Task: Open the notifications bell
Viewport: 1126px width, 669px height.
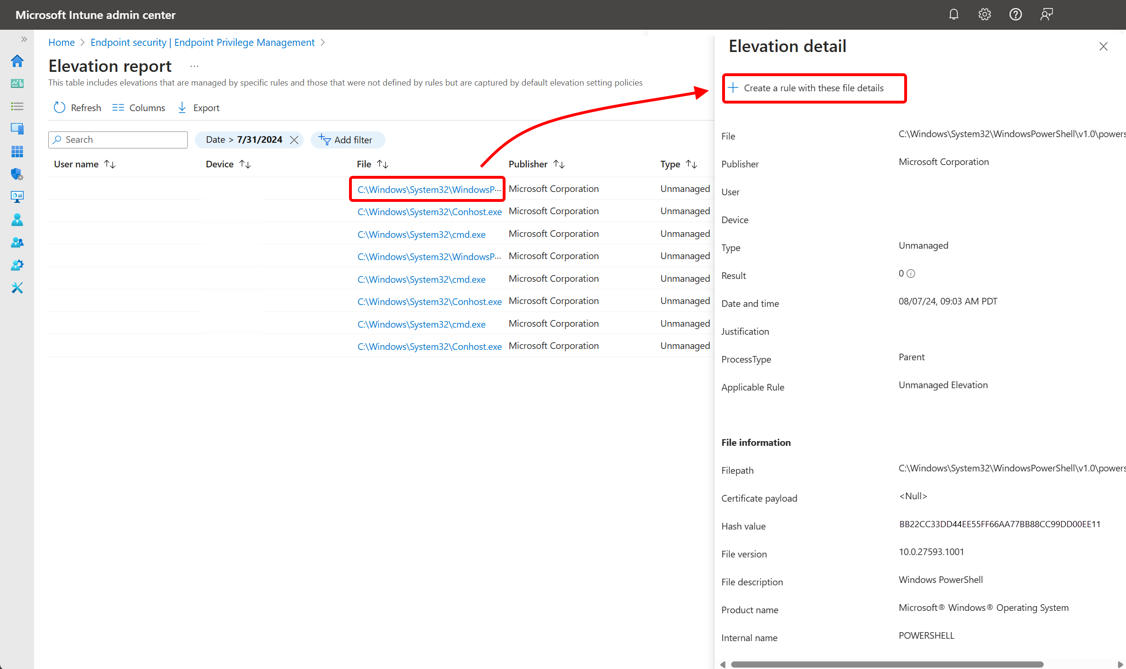Action: tap(953, 14)
